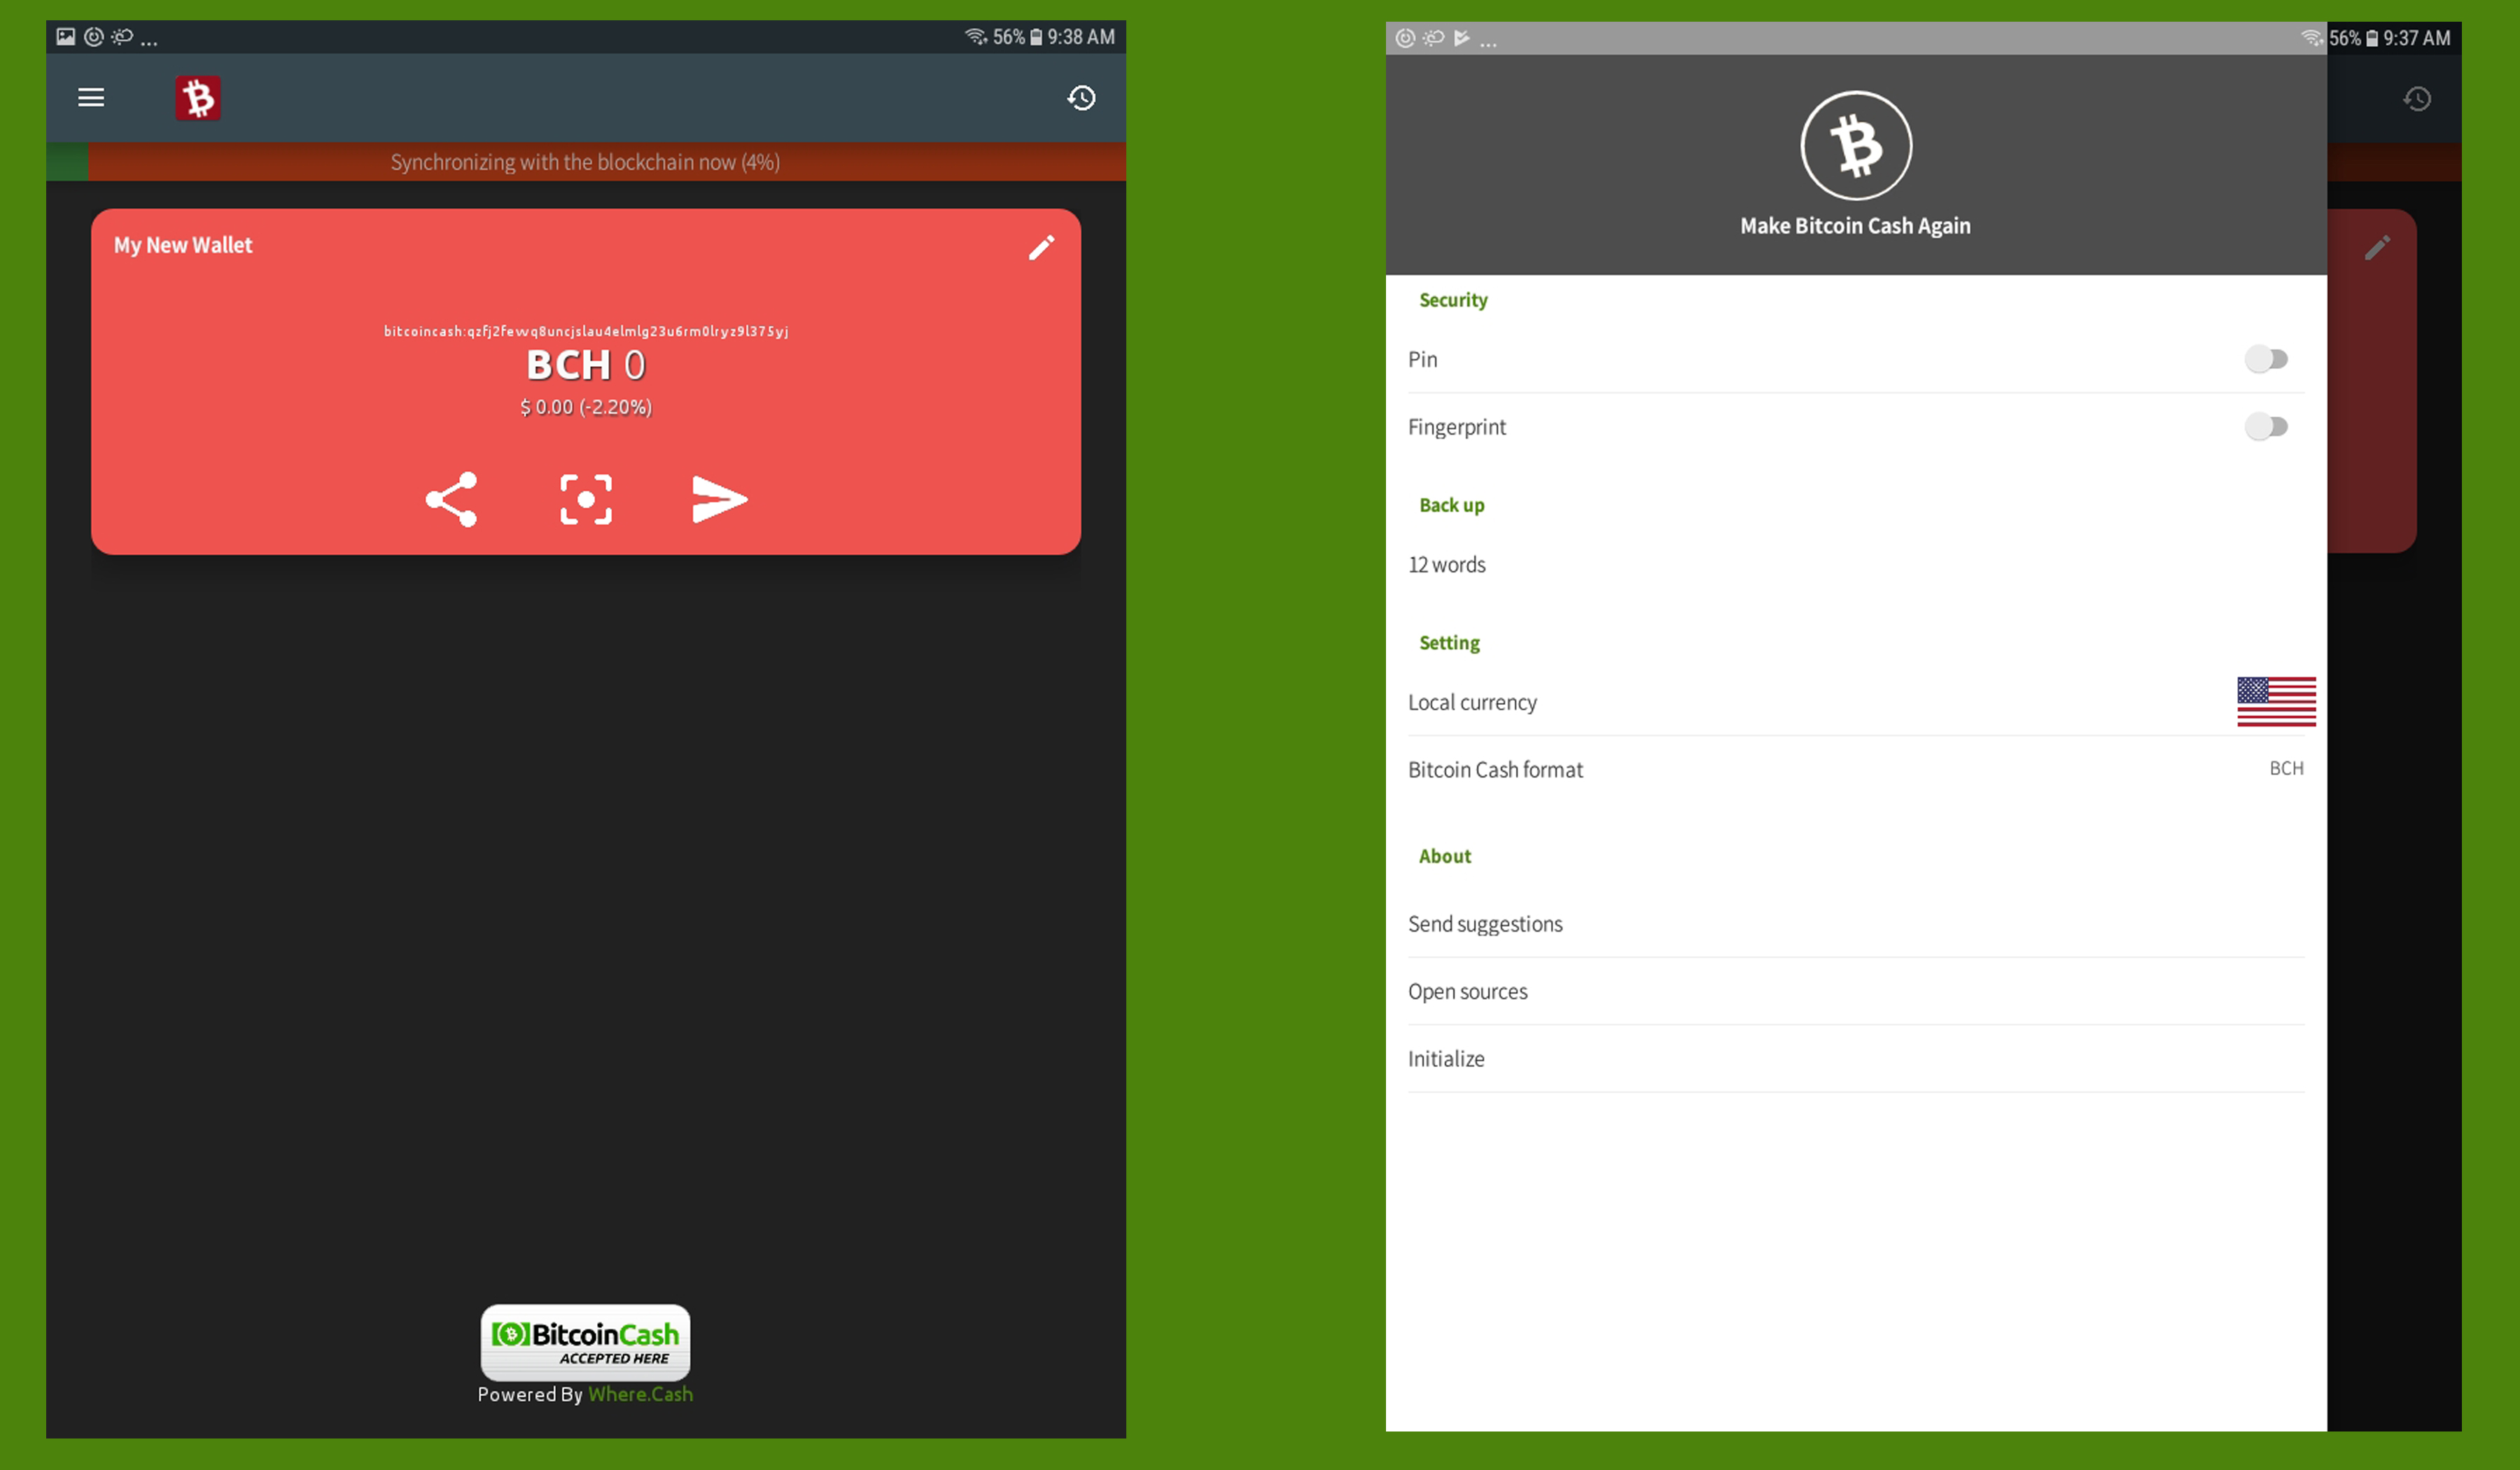Open the About section menu
This screenshot has height=1470, width=2520.
pos(1443,854)
